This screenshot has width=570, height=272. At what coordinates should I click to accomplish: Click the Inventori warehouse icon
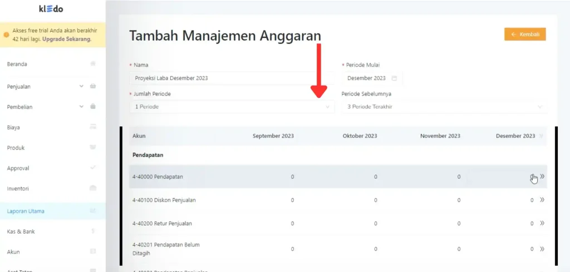tap(93, 189)
